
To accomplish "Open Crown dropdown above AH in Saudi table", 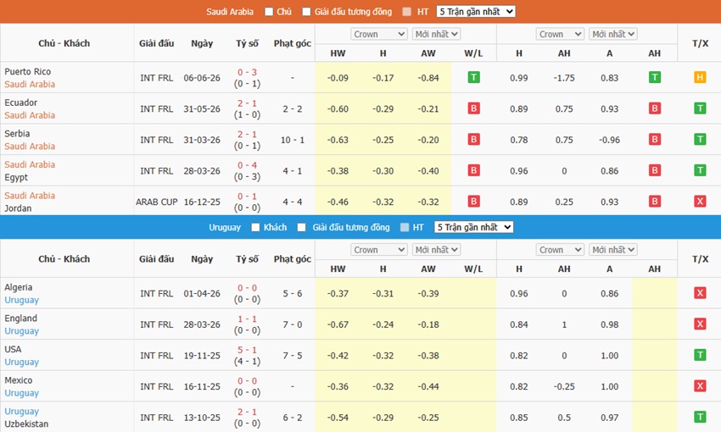I will (x=560, y=34).
